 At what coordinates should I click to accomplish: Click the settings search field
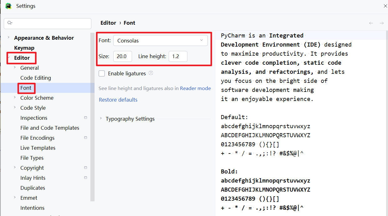click(48, 23)
